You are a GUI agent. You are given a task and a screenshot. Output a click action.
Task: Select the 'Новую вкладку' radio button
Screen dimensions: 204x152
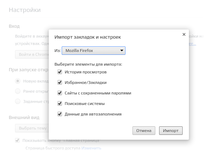(18, 81)
